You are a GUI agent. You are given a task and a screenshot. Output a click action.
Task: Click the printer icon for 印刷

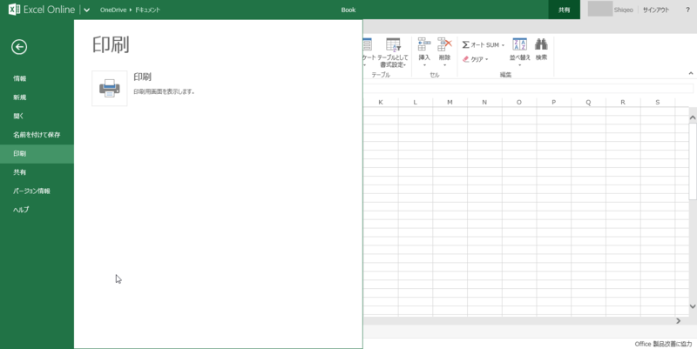[x=110, y=89]
